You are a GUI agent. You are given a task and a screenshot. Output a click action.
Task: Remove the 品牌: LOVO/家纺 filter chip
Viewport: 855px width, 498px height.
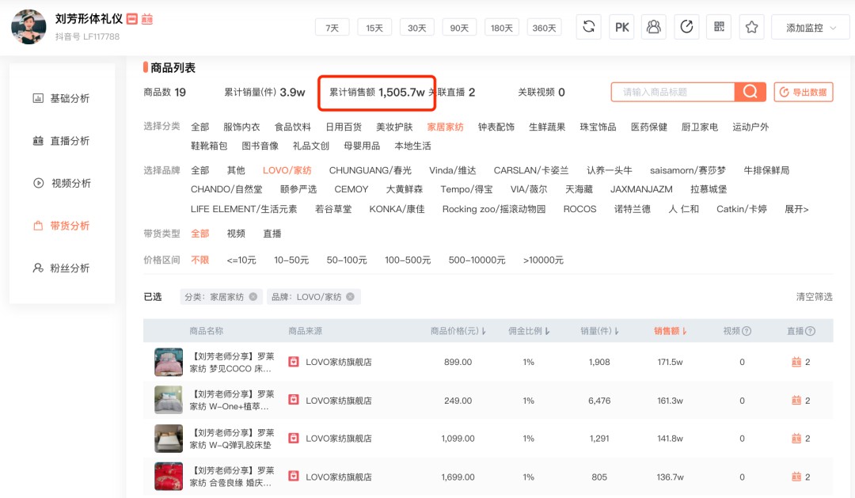[350, 297]
